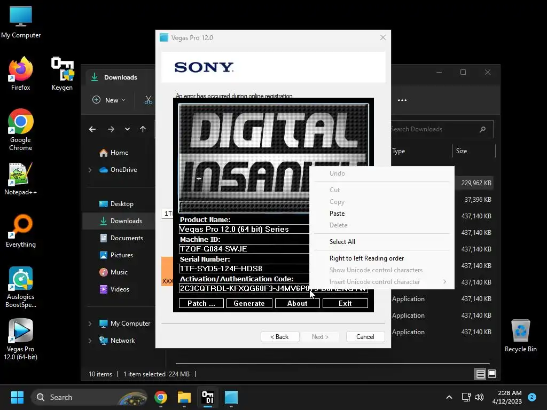Open the See more ellipsis in Explorer toolbar
Screen dimensions: 547x410
click(402, 100)
